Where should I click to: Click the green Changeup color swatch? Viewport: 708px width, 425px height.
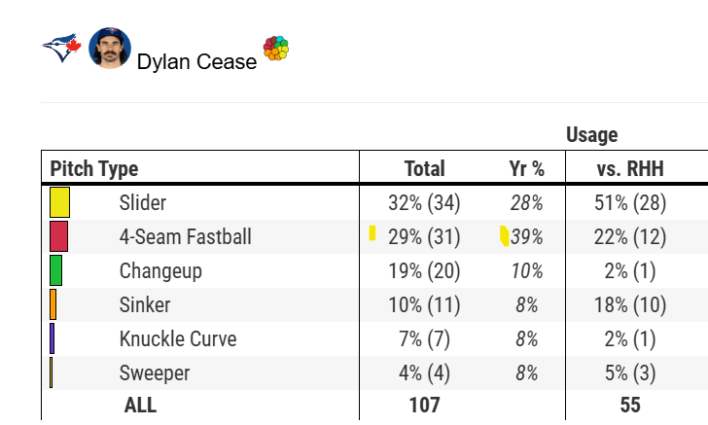(x=55, y=270)
